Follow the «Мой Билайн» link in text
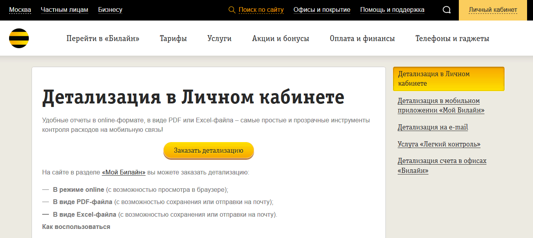Screen dimensions: 533x238 click(x=123, y=172)
